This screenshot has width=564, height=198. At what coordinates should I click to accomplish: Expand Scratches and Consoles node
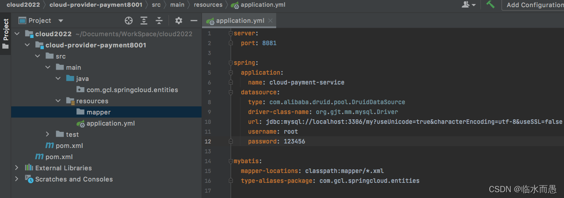(x=17, y=179)
